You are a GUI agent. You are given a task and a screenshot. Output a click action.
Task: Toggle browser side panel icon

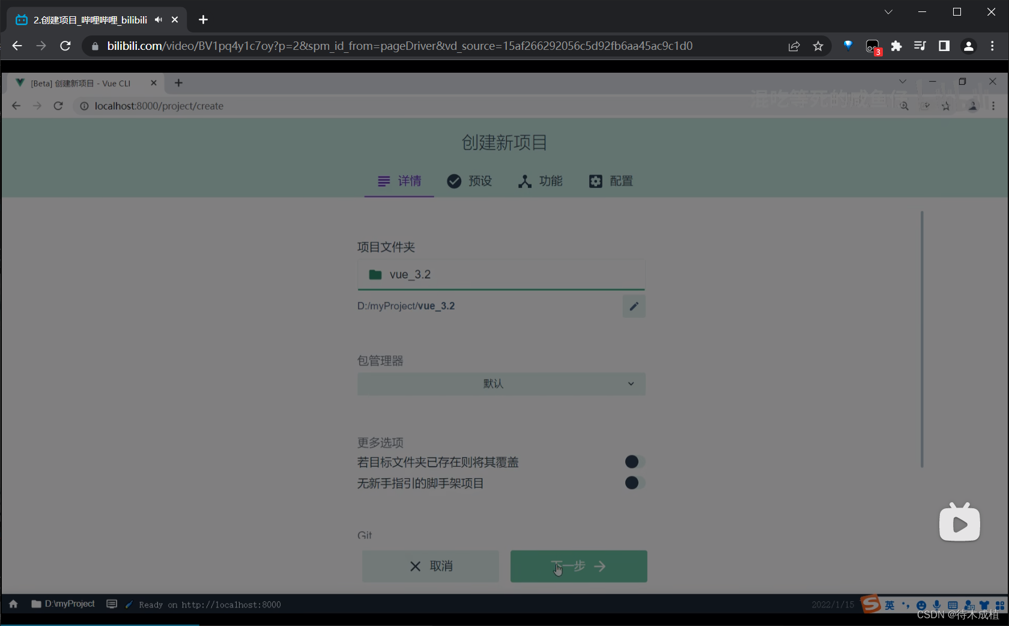pos(944,46)
